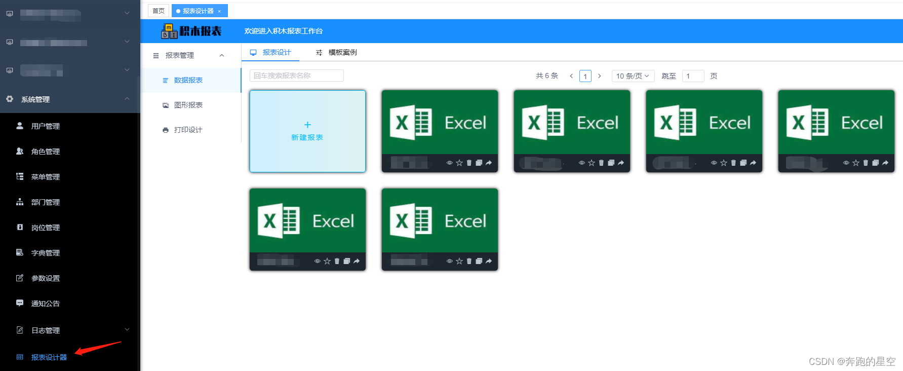
Task: Go to previous page arrow
Action: coord(571,76)
